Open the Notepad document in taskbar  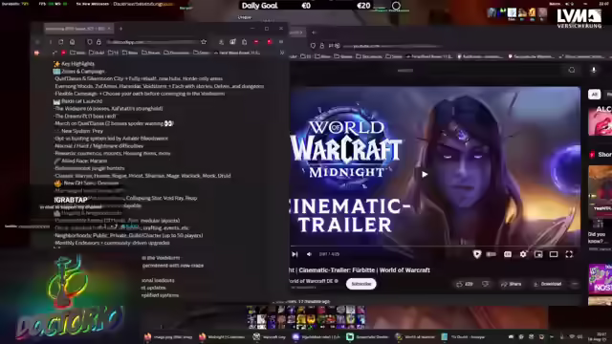click(x=463, y=337)
